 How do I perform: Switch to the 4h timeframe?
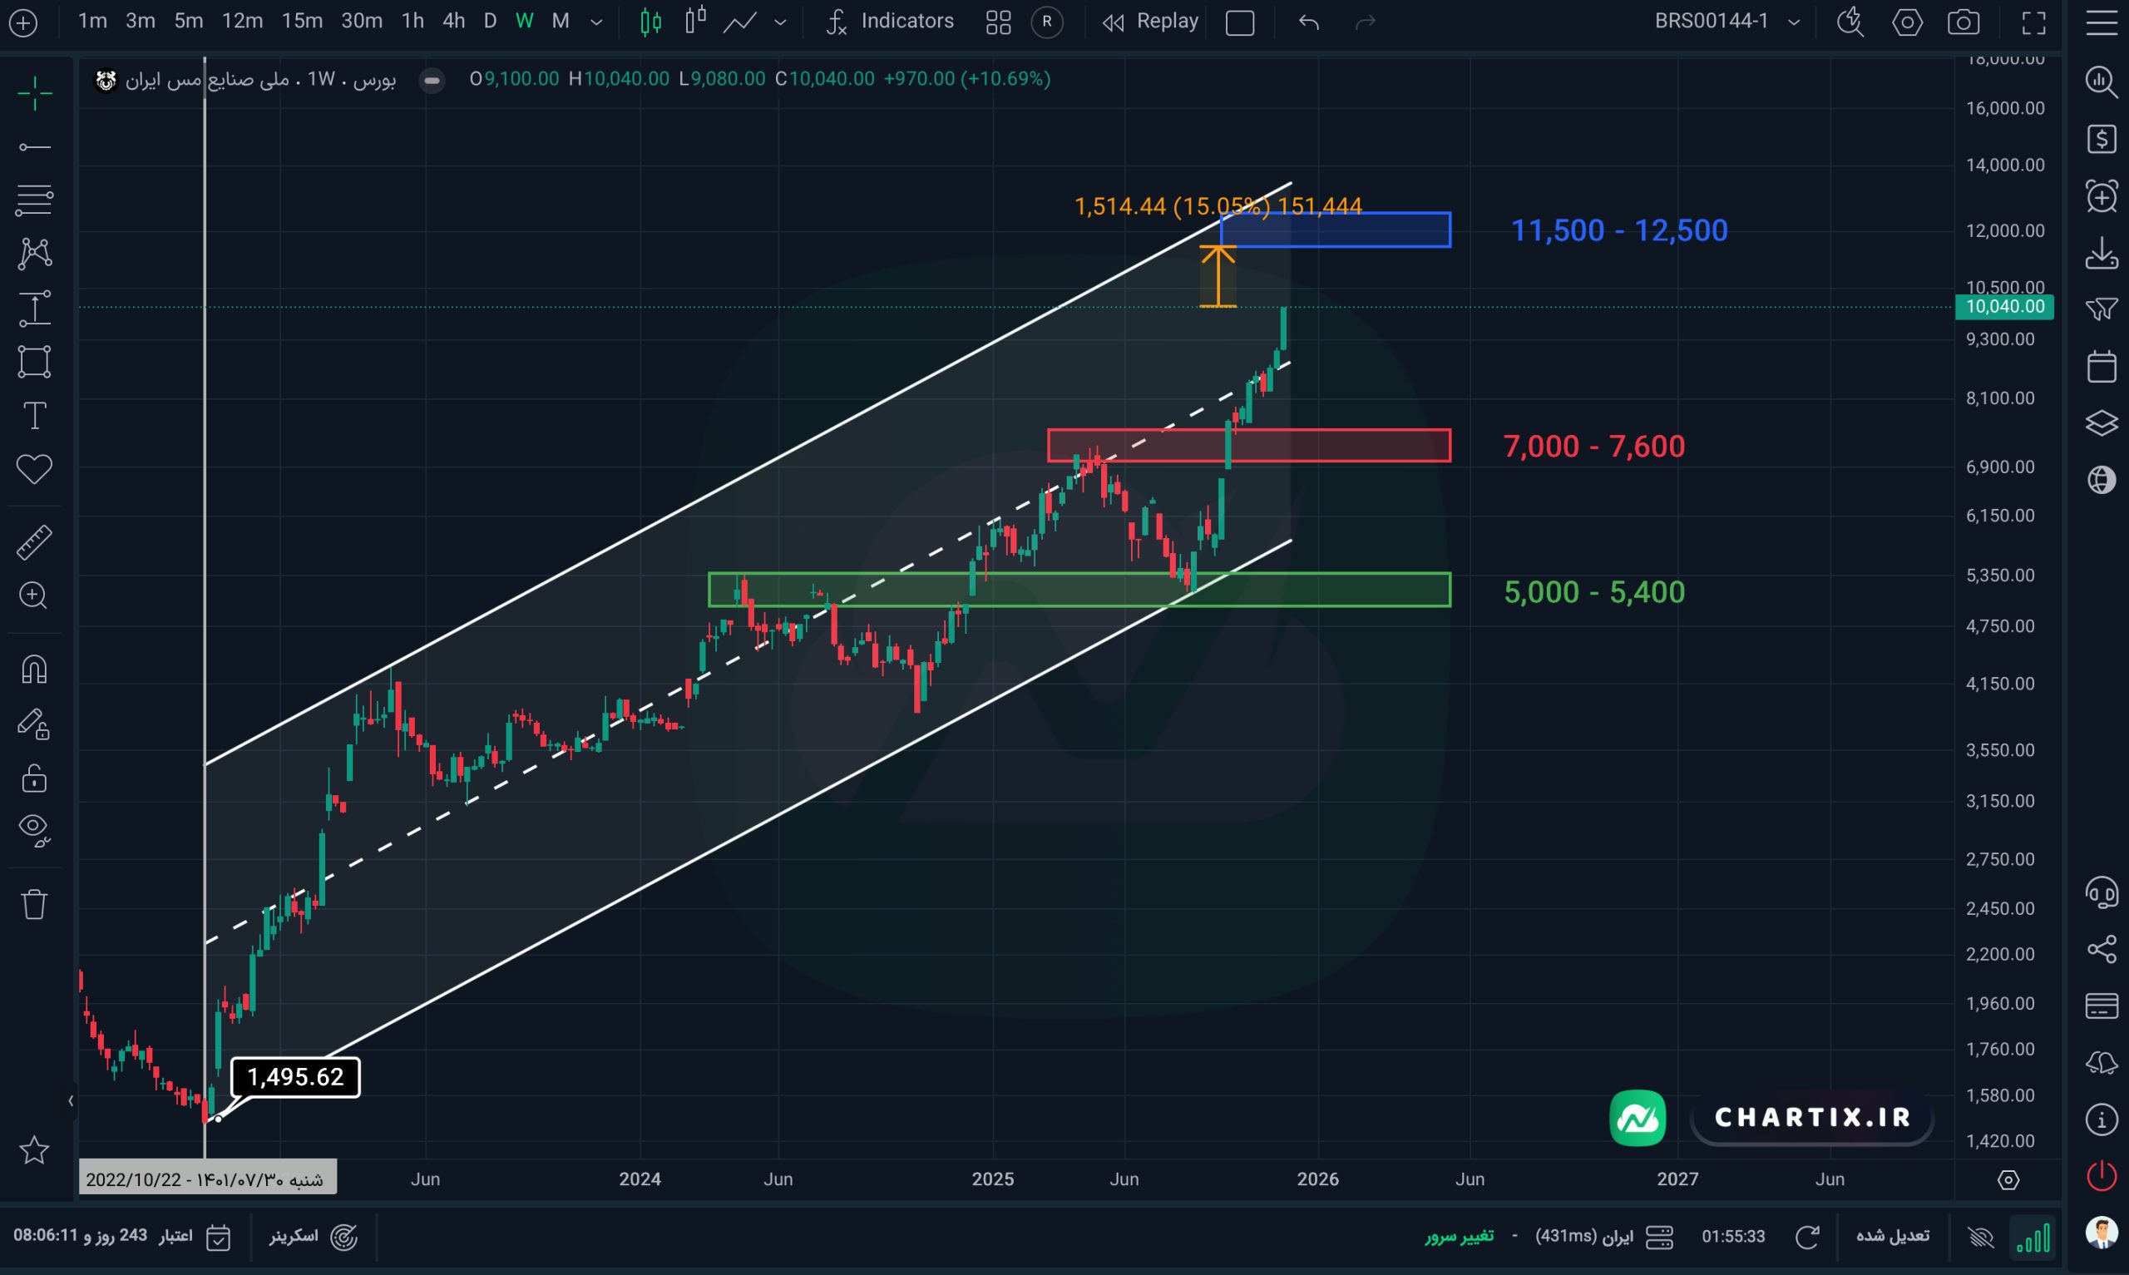[x=453, y=22]
